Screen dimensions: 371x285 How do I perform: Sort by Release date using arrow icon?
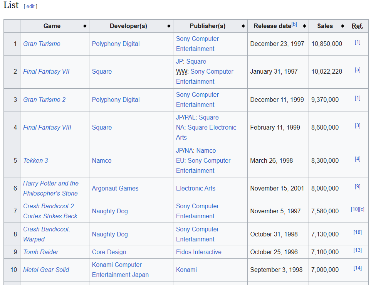(x=304, y=26)
